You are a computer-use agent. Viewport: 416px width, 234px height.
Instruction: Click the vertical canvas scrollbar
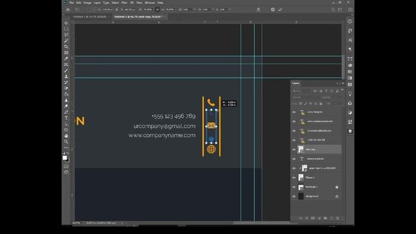[x=343, y=66]
